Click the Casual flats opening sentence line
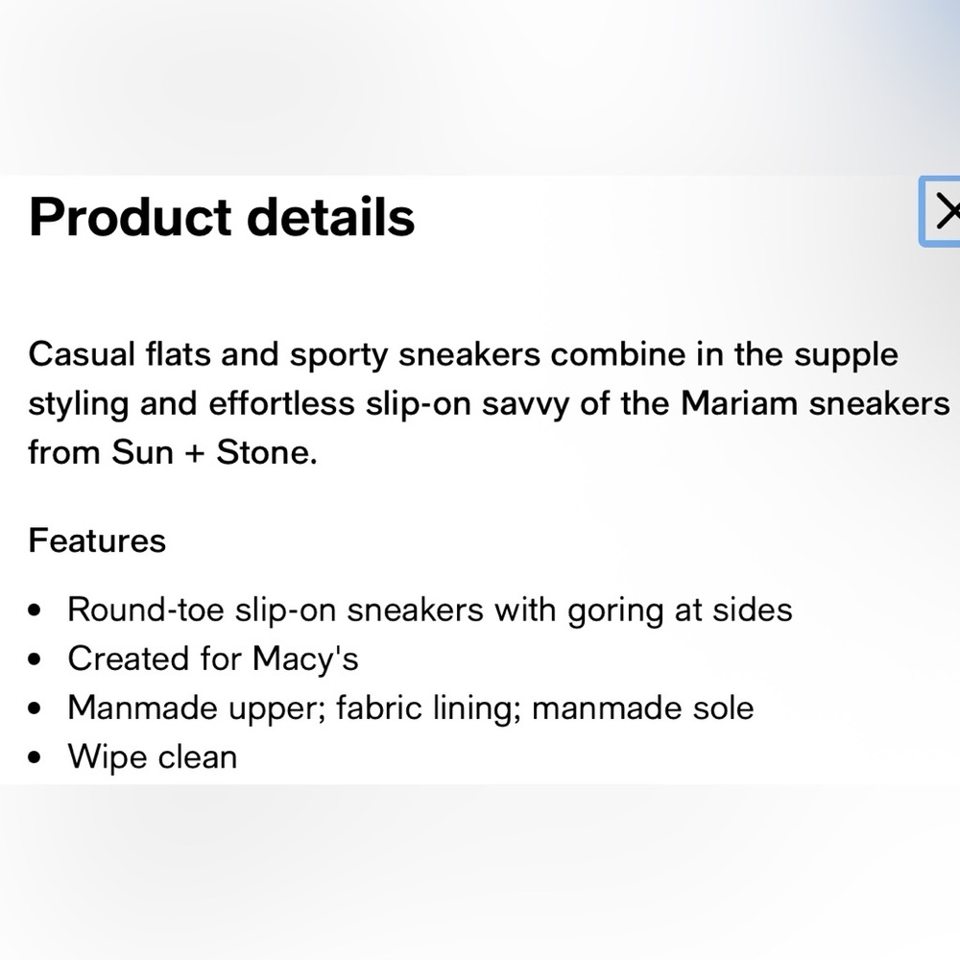 coord(464,355)
